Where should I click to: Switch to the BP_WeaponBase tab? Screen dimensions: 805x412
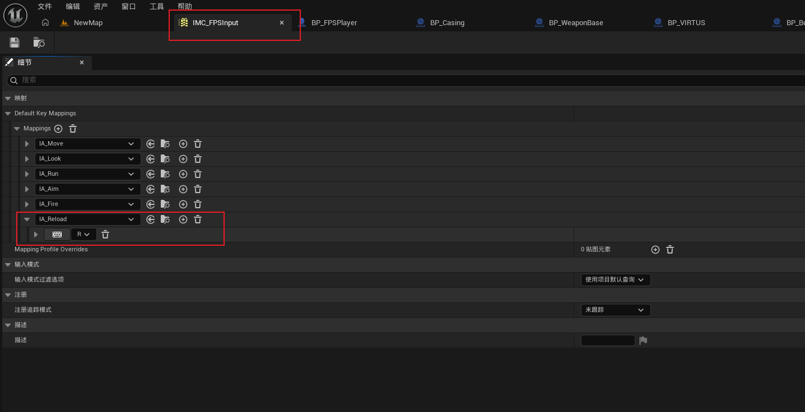click(x=576, y=23)
